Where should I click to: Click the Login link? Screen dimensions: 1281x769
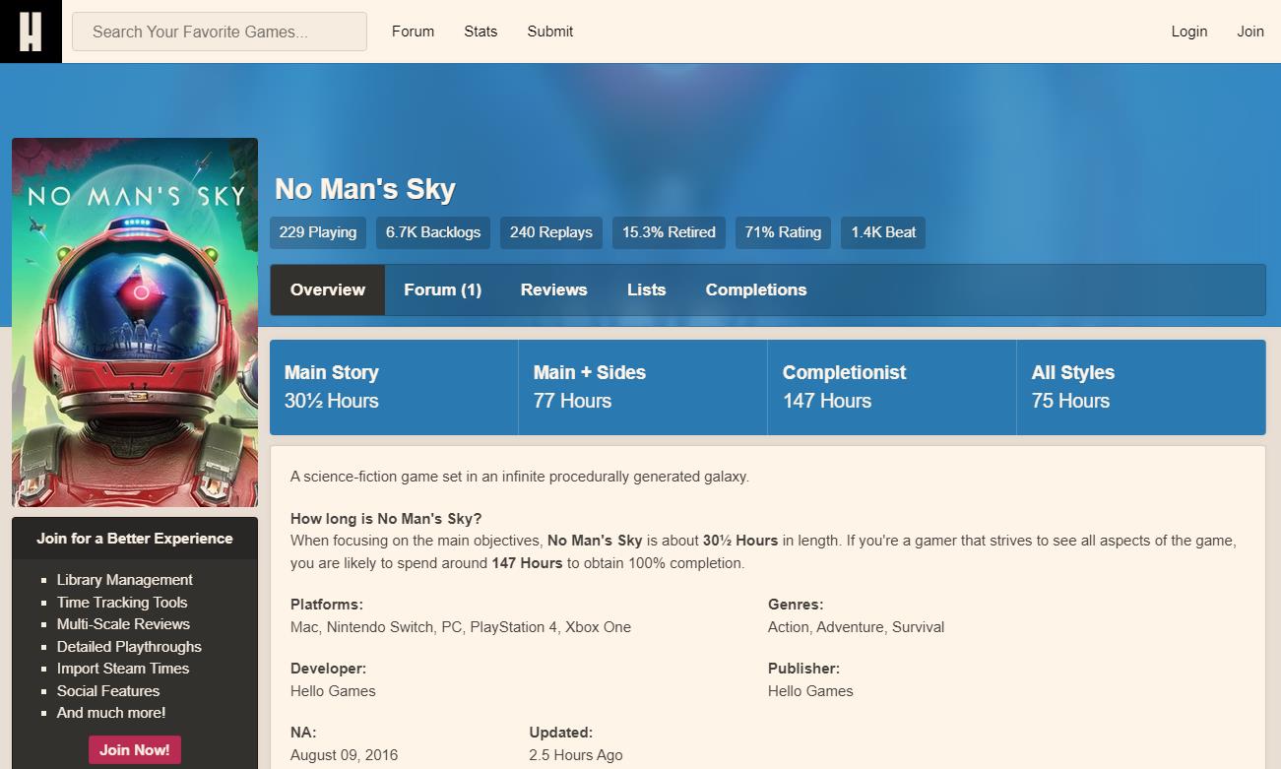coord(1188,32)
